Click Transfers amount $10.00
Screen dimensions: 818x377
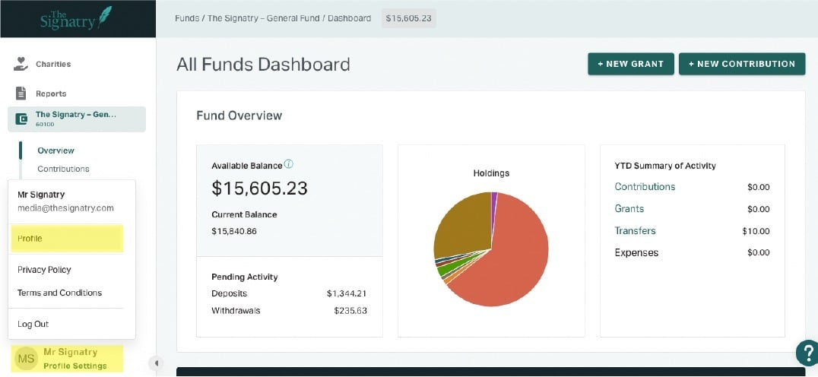[x=756, y=232]
